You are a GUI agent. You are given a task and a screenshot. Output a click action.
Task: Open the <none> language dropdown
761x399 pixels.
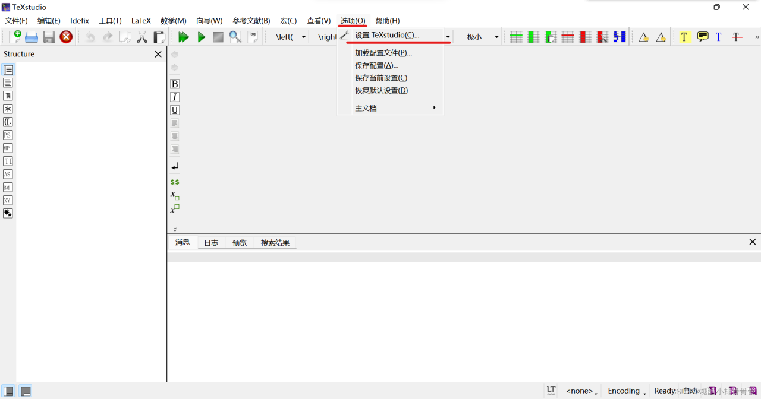581,391
